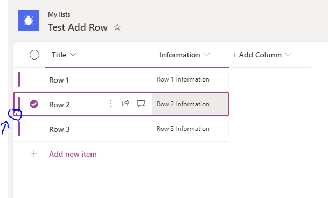Click the plus icon beside Add new item

coord(34,154)
